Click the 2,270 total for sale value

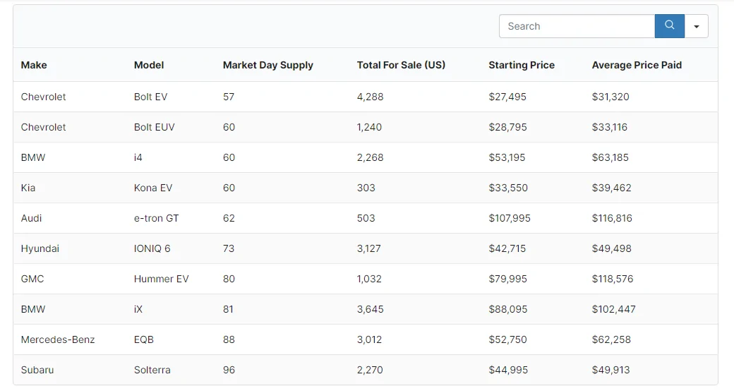(x=370, y=370)
